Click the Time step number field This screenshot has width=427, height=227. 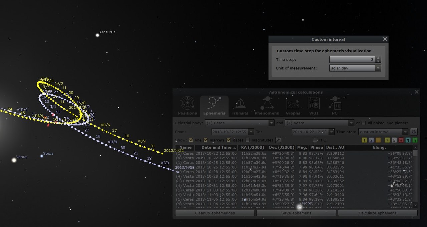[x=352, y=60]
